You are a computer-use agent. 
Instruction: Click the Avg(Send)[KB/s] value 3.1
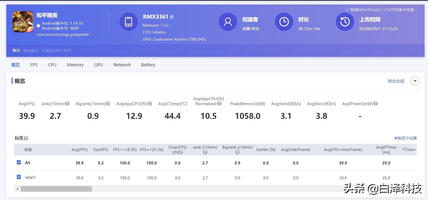(x=286, y=116)
